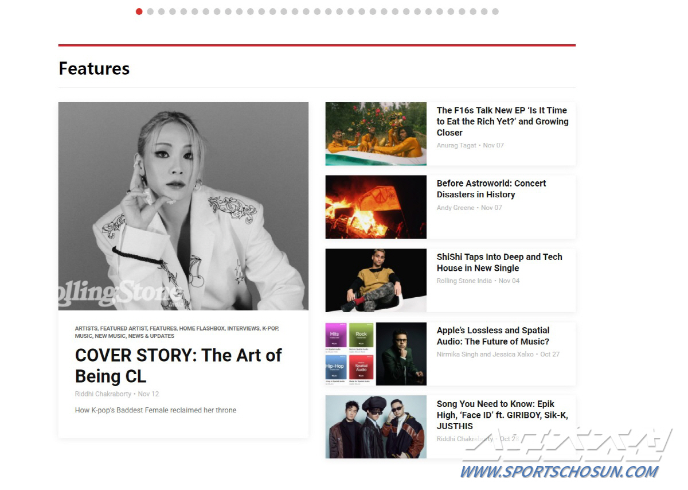Select the first red carousel dot
The image size is (688, 490).
tap(139, 11)
